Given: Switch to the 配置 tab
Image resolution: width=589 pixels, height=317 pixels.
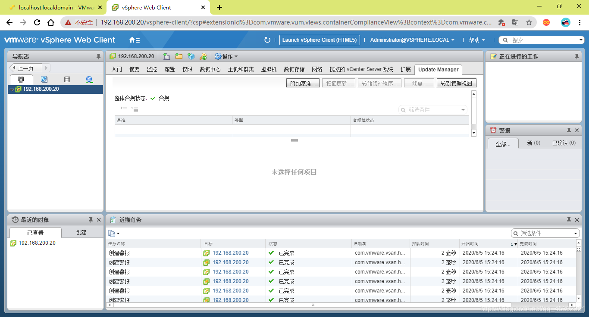Looking at the screenshot, I should 169,69.
